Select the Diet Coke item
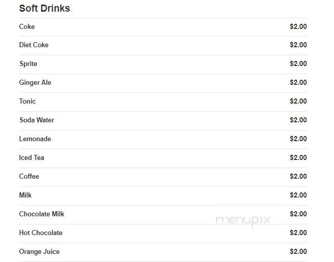 [34, 45]
